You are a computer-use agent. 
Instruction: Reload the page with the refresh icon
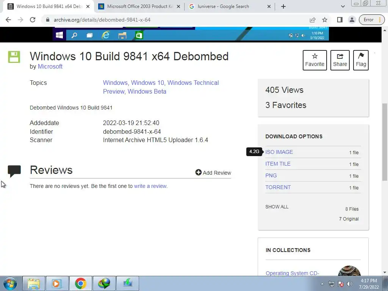tap(33, 20)
